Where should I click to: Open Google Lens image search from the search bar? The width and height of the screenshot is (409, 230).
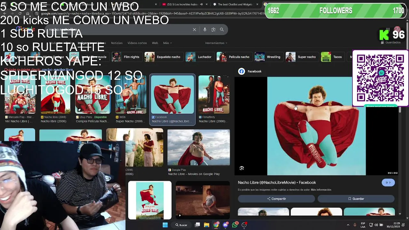(x=213, y=29)
